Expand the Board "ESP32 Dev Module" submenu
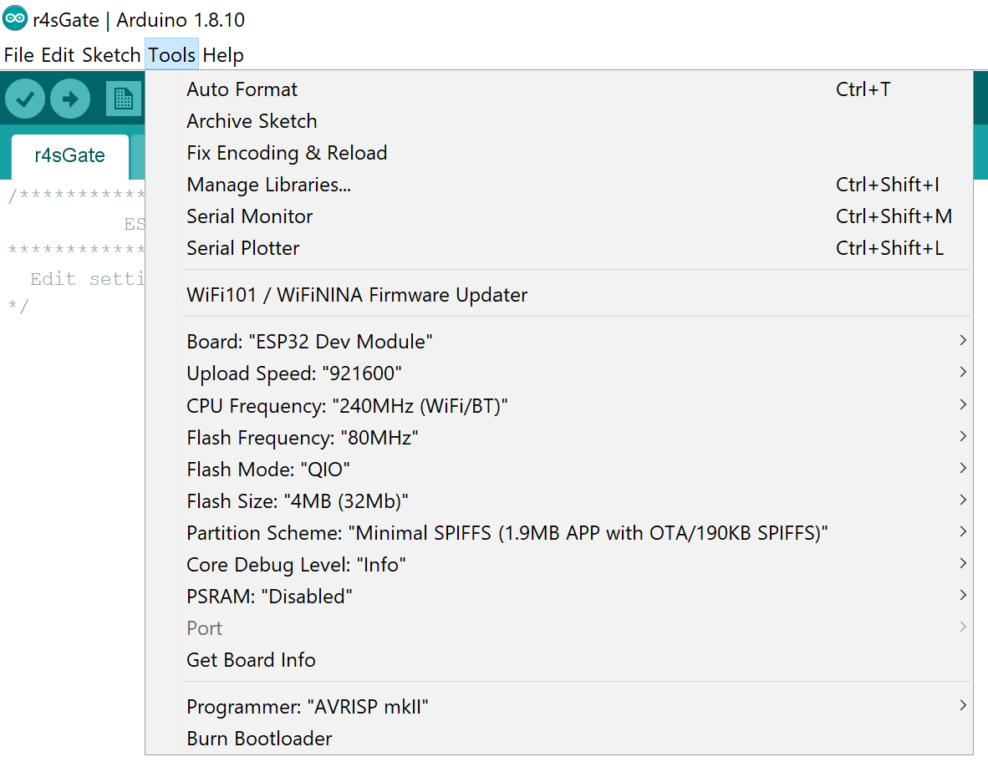Screen dimensions: 988x762 tap(309, 342)
